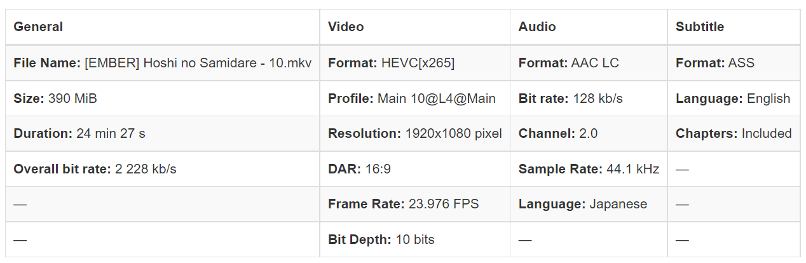Click the Bit rate 128 kb/s cell
The image size is (806, 263).
point(570,98)
